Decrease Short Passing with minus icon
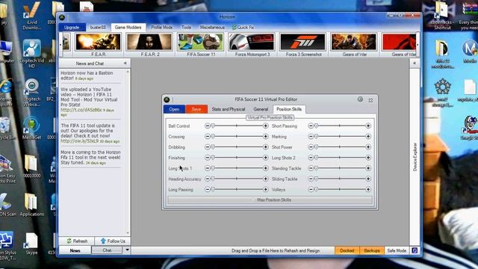Screen dimensions: 478x269 pyautogui.click(x=311, y=126)
